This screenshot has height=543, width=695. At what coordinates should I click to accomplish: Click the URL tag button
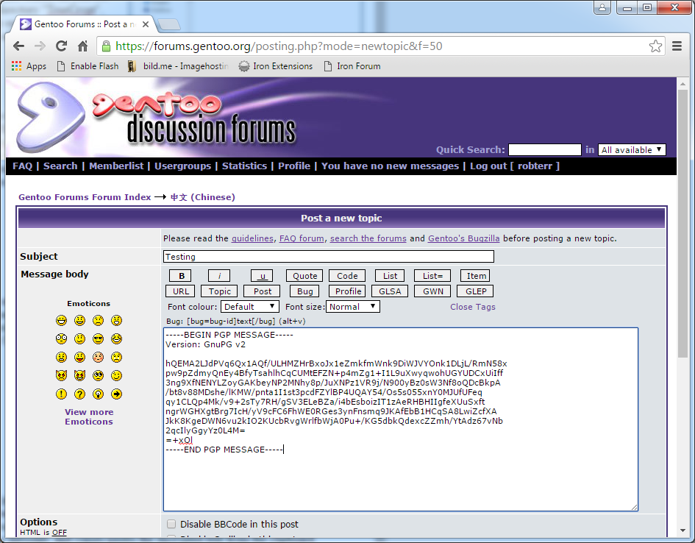[x=180, y=291]
